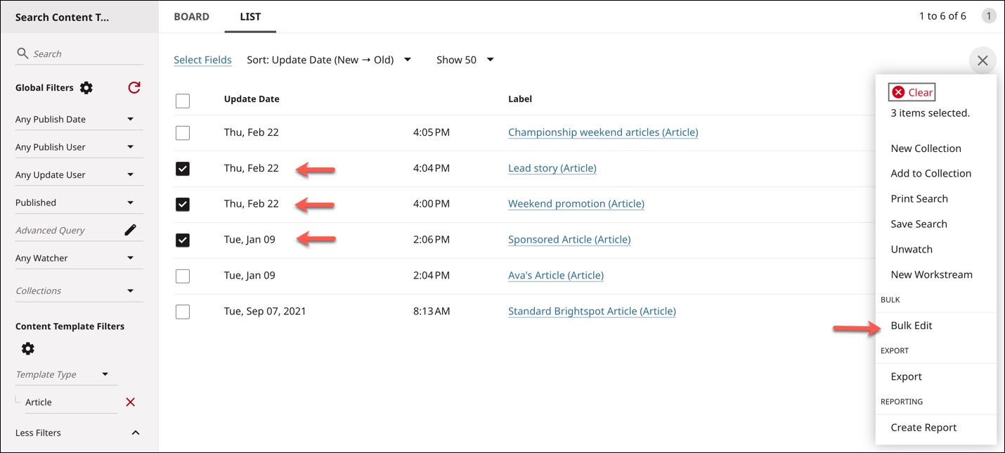Switch to the BOARD tab
This screenshot has width=1005, height=453.
[x=191, y=17]
